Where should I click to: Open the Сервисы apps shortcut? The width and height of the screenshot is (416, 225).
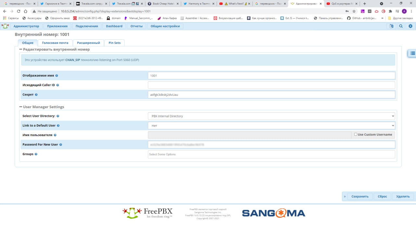tap(11, 18)
